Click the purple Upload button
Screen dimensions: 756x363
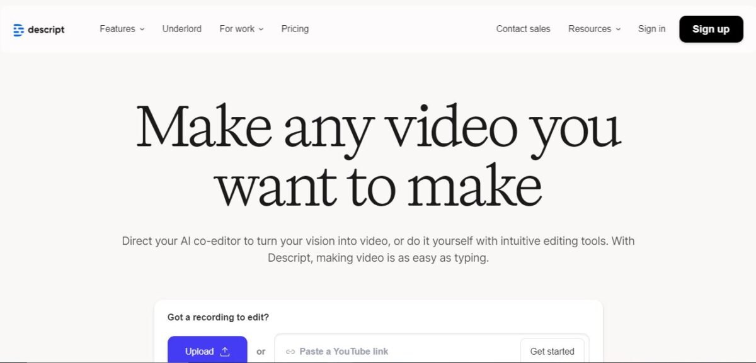(207, 350)
